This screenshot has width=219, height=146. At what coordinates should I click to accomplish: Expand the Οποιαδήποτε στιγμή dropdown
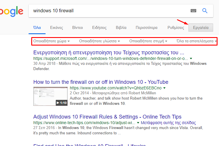click(148, 41)
